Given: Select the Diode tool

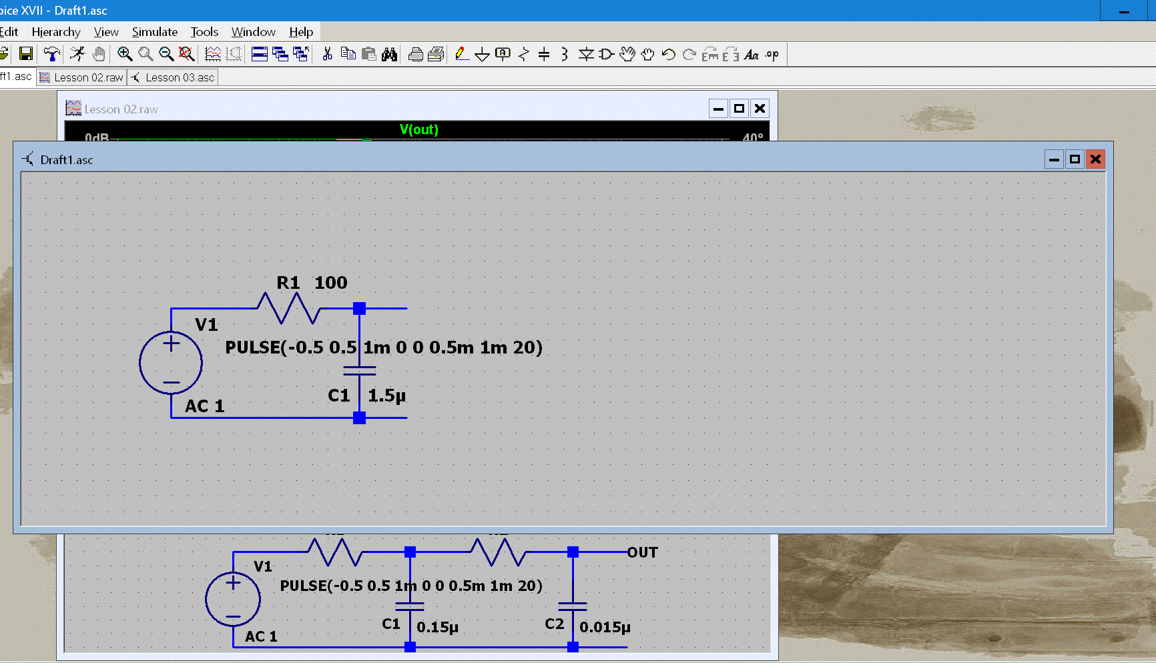Looking at the screenshot, I should pyautogui.click(x=586, y=54).
